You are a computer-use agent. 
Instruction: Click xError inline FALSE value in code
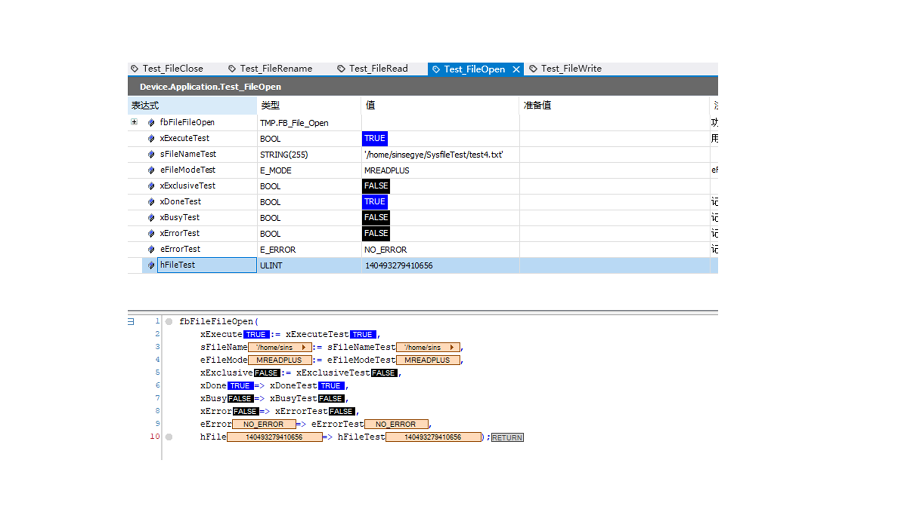246,411
